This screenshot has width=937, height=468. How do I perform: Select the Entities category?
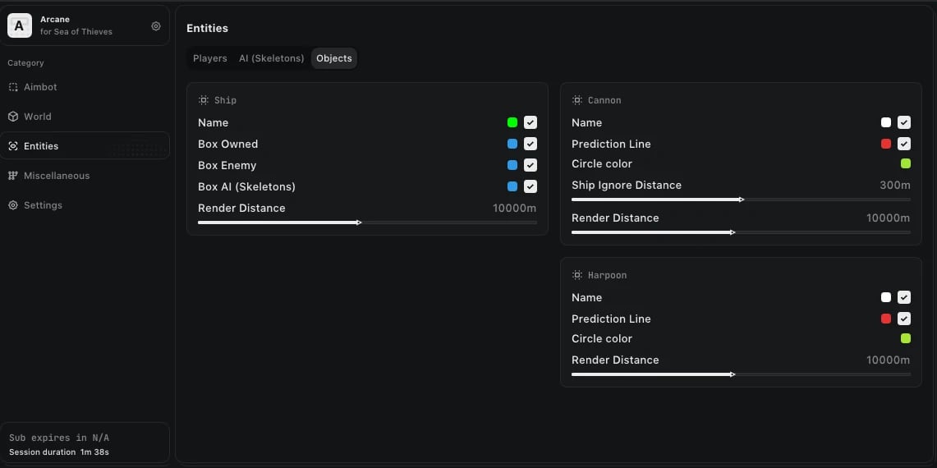[85, 146]
